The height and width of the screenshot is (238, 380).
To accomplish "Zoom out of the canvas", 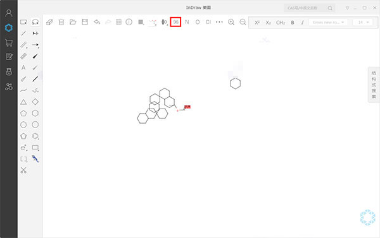I will pos(243,22).
